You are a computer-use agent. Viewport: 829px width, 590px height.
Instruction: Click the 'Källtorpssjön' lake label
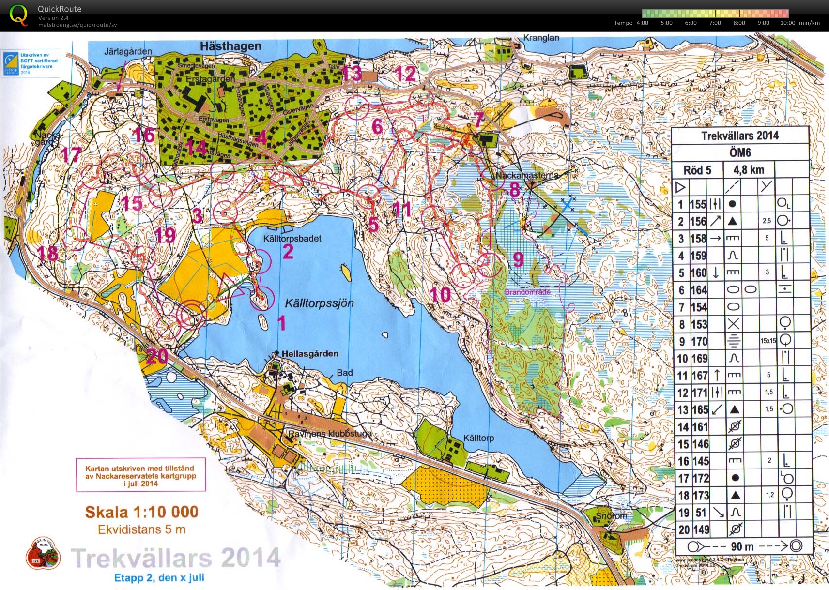click(x=319, y=303)
